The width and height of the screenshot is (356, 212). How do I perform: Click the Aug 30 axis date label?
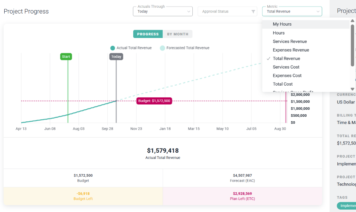280,129
